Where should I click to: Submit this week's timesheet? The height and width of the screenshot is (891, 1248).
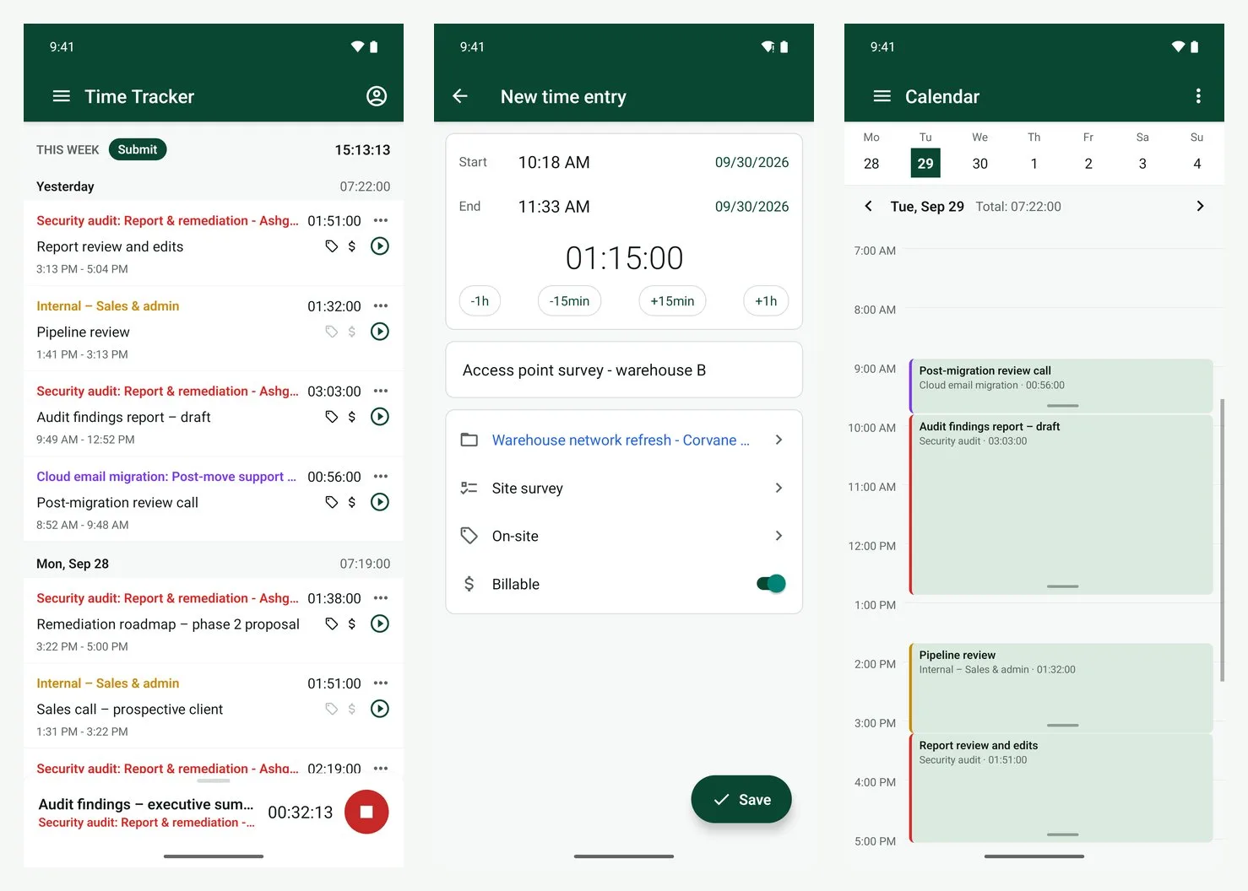(x=138, y=149)
